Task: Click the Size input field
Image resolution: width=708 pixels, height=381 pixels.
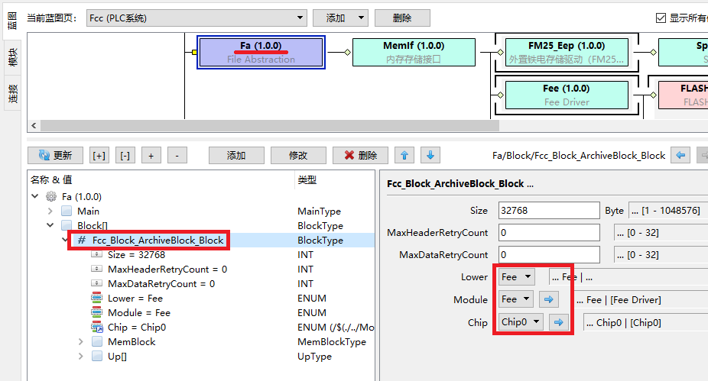Action: click(x=548, y=210)
